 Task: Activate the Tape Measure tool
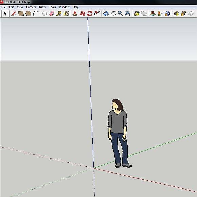click(x=59, y=14)
